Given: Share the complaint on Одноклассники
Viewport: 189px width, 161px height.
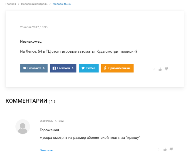Looking at the screenshot, I should 117,68.
